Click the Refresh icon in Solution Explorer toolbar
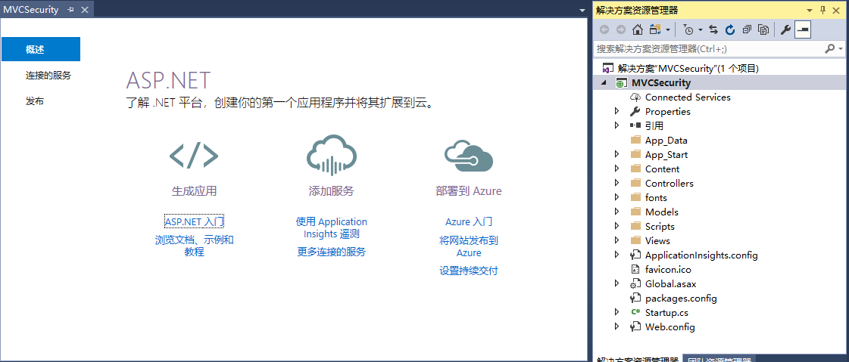This screenshot has width=849, height=362. (730, 29)
